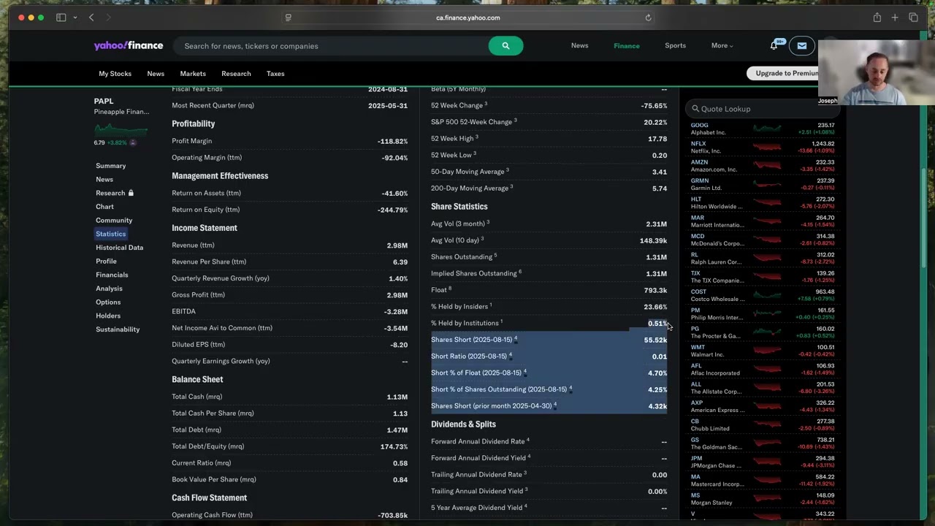This screenshot has height=526, width=935.
Task: Open Sports in the header
Action: point(675,45)
